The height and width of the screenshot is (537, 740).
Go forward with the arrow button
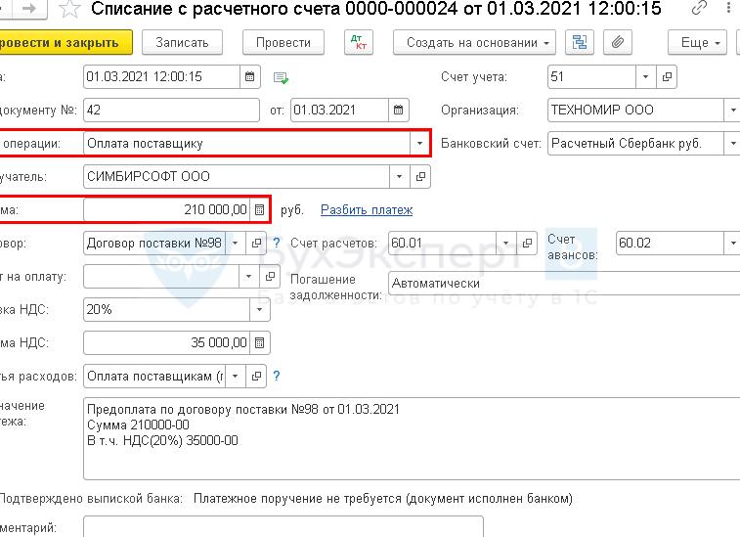[29, 9]
